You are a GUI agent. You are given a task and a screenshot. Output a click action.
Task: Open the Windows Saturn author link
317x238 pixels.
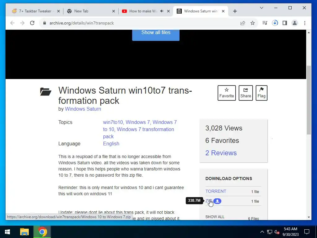83,109
